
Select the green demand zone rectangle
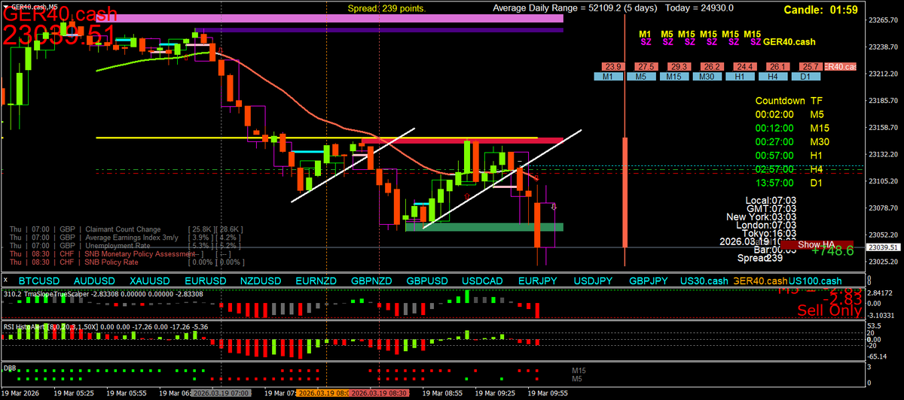484,226
